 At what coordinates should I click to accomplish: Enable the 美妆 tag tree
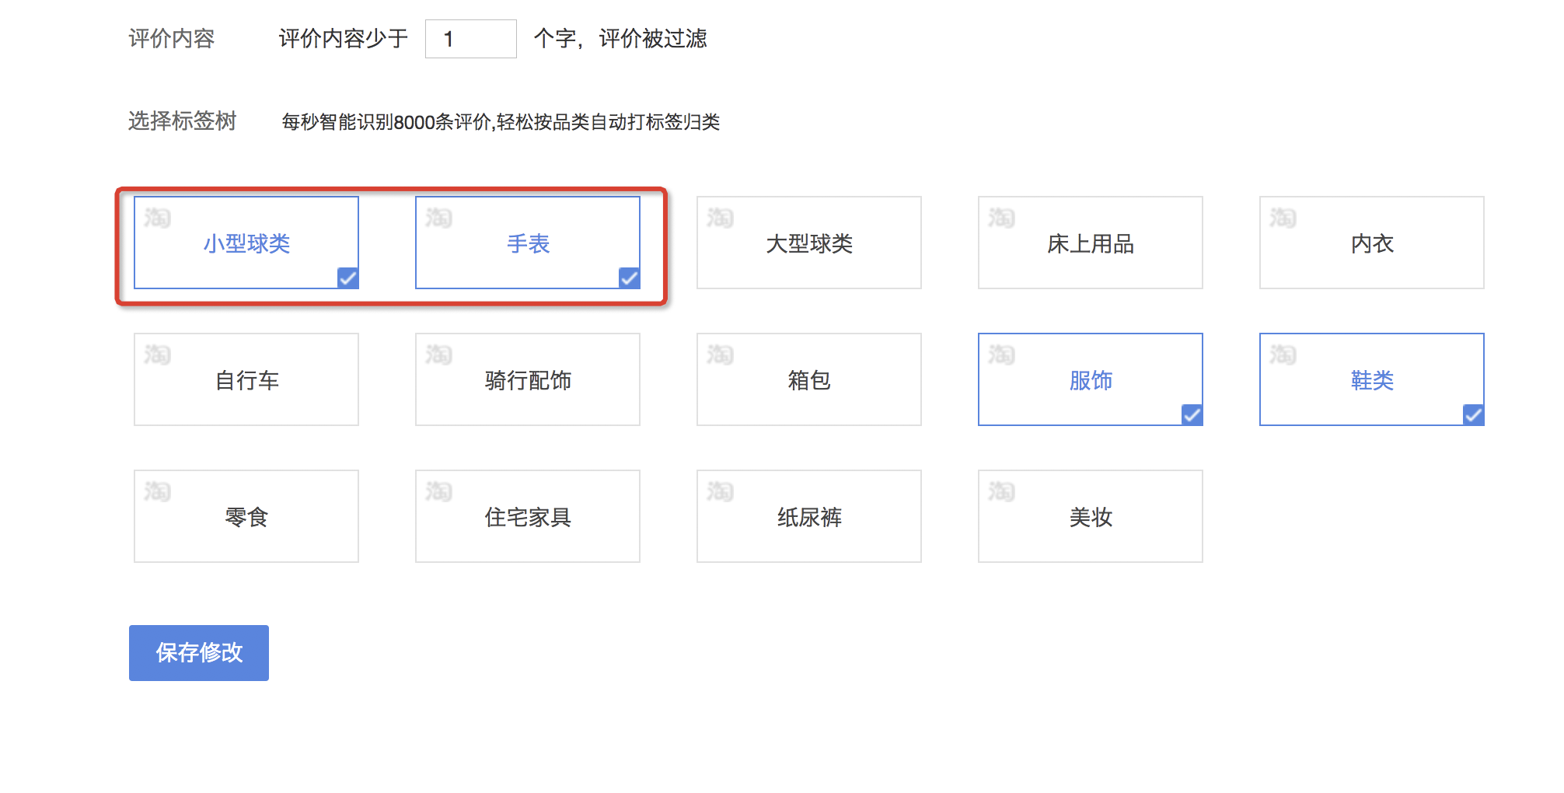pos(1090,517)
